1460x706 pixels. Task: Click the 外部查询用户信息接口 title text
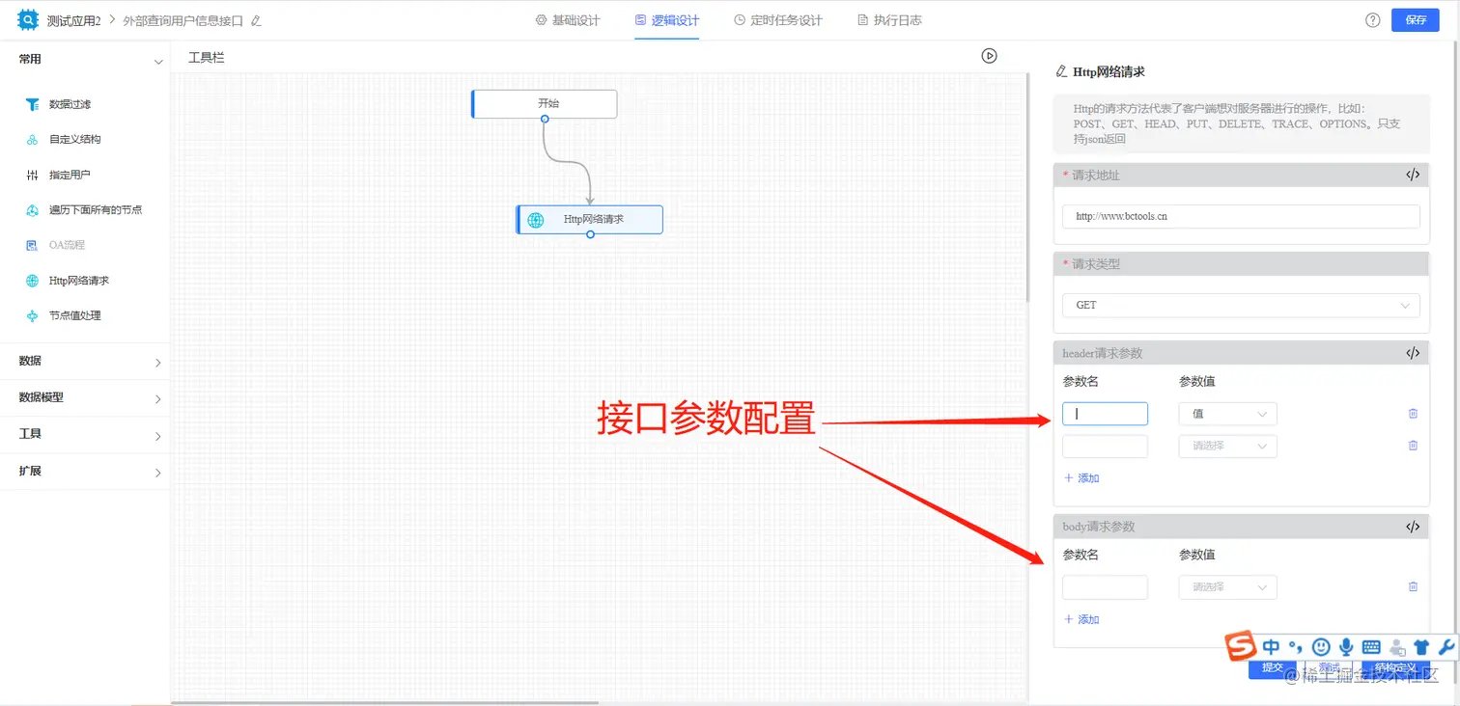pyautogui.click(x=182, y=20)
